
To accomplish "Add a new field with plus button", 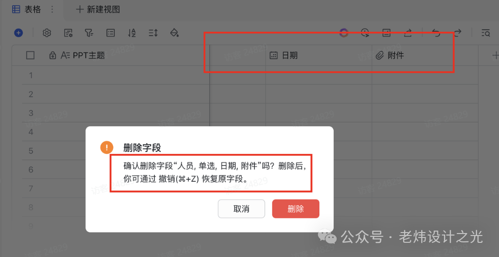I will (x=495, y=56).
